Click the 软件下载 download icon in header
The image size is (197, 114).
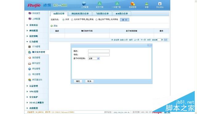100,3
